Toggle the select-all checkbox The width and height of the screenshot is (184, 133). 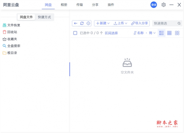tap(75, 33)
